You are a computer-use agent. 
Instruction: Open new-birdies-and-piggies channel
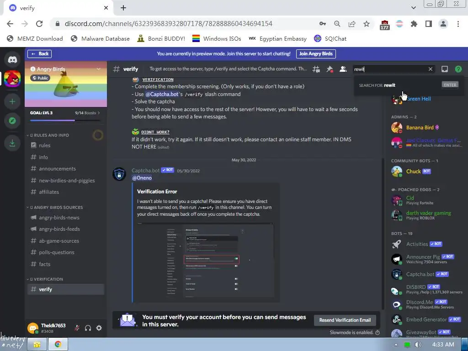point(66,181)
